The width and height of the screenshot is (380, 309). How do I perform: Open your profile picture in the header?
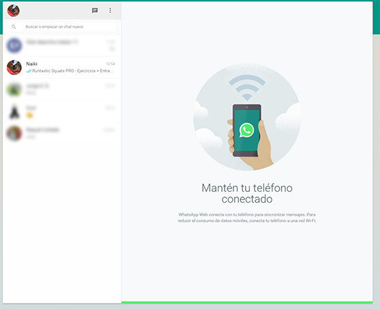point(14,11)
